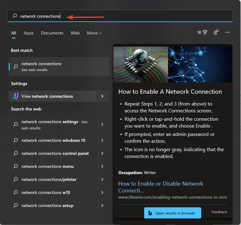This screenshot has height=225, width=241.
Task: Open the connected accounts icon
Action: coord(216,32)
